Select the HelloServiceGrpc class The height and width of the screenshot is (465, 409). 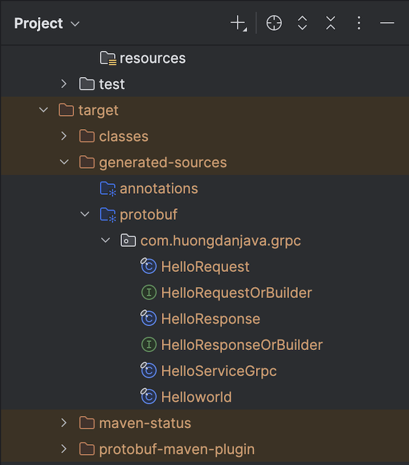coord(219,370)
